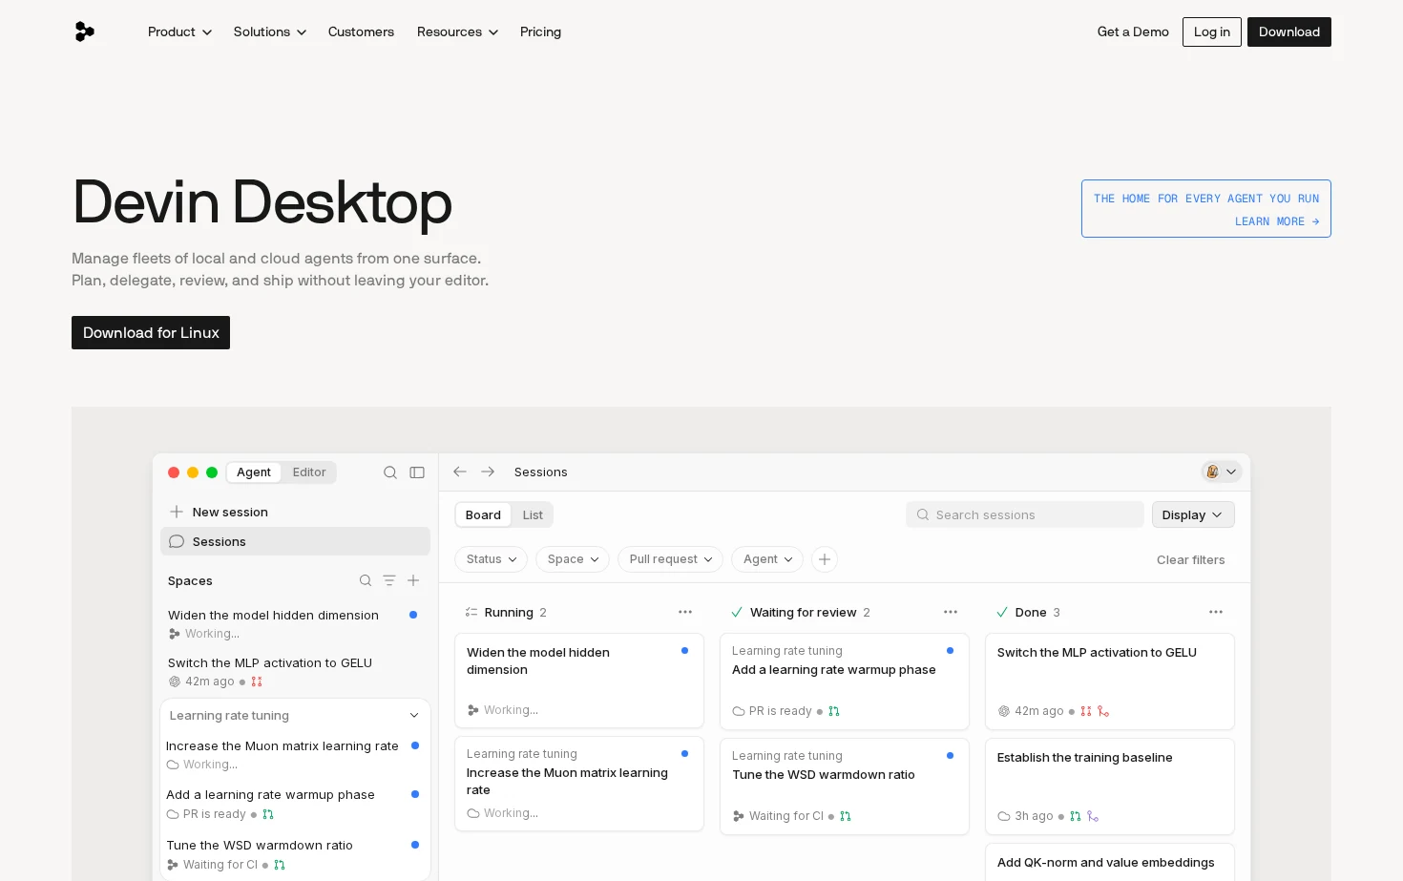Switch to the List view
This screenshot has width=1403, height=881.
pos(533,514)
